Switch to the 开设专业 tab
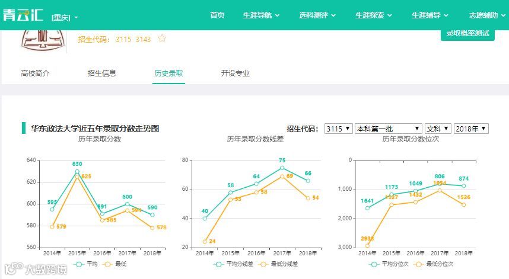This screenshot has height=279, width=509. 236,73
